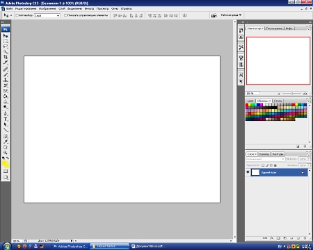The image size is (313, 250).
Task: Select the Path Selection tool
Action: pyautogui.click(x=6, y=124)
